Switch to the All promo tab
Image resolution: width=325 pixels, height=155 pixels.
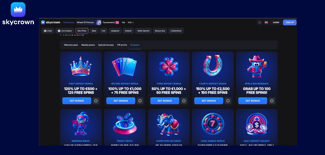(135, 45)
